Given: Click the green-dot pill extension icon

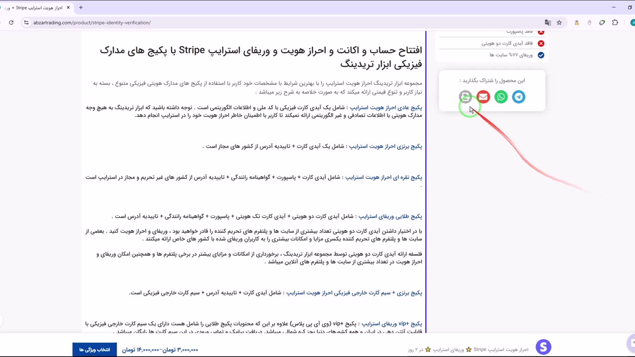Looking at the screenshot, I should (x=602, y=22).
